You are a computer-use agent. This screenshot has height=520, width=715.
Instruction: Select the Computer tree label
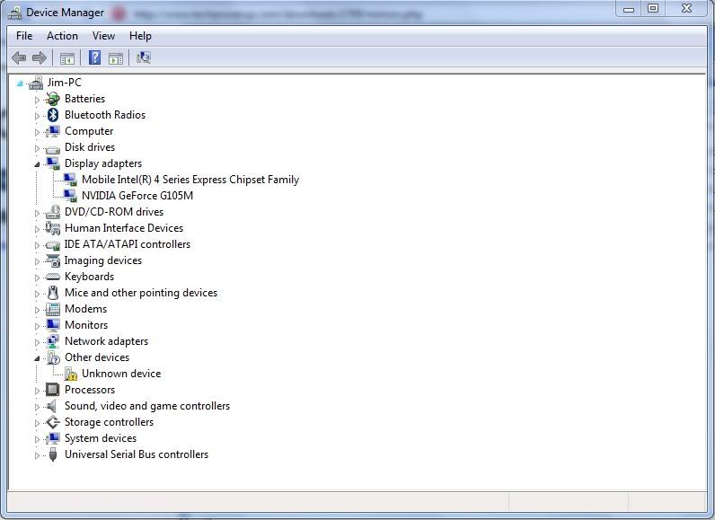click(89, 131)
